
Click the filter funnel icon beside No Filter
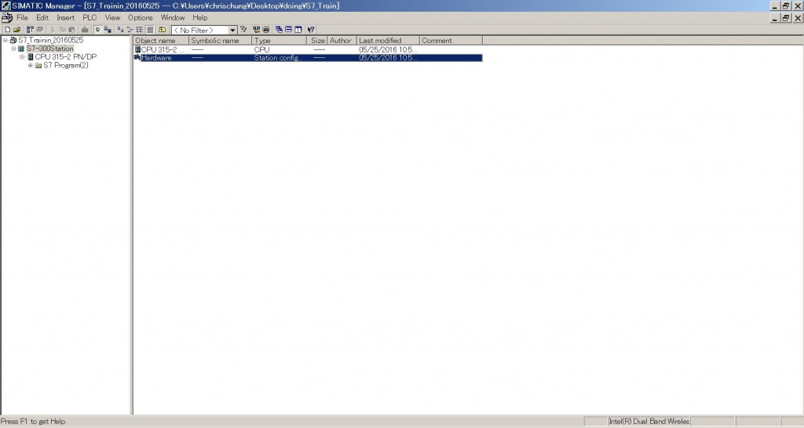click(243, 30)
